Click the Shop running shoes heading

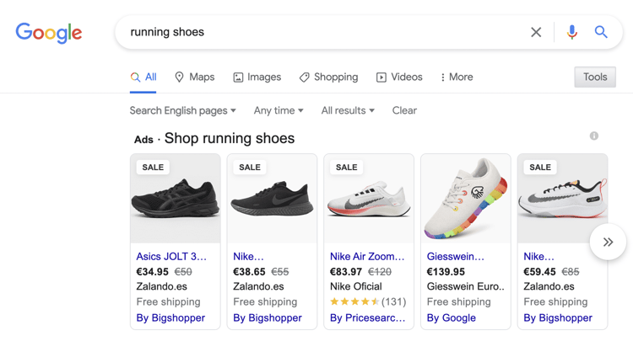pyautogui.click(x=230, y=138)
